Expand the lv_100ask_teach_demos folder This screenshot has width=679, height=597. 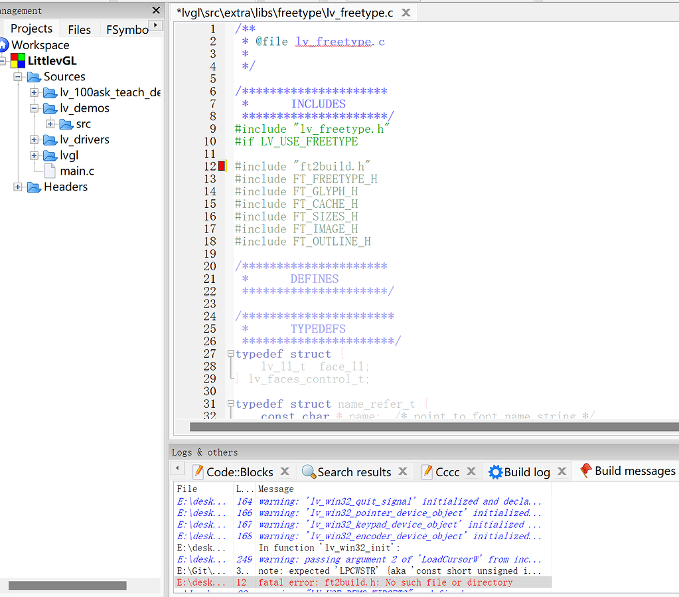point(34,93)
